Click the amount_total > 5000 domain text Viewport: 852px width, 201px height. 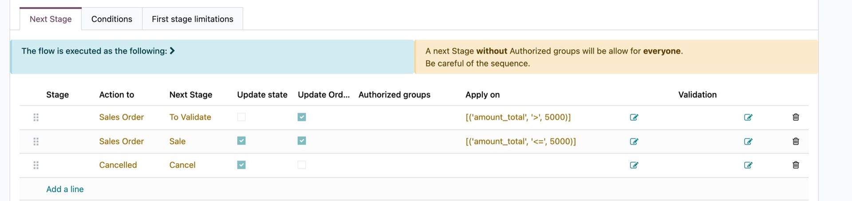518,117
